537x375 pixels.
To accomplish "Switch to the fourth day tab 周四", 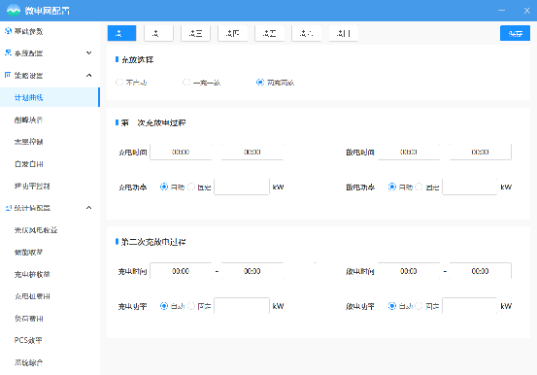I will (232, 33).
